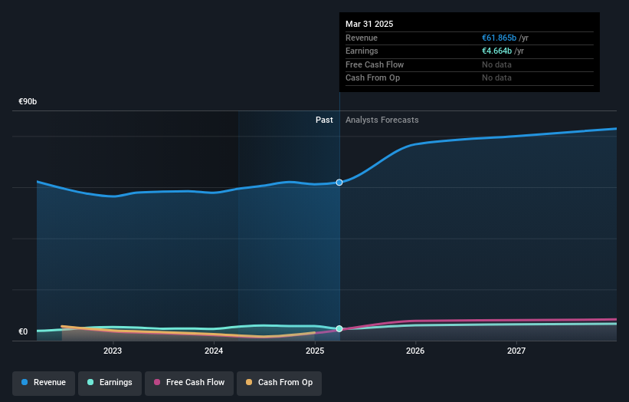
Task: Toggle the Revenue legend button
Action: tap(44, 383)
